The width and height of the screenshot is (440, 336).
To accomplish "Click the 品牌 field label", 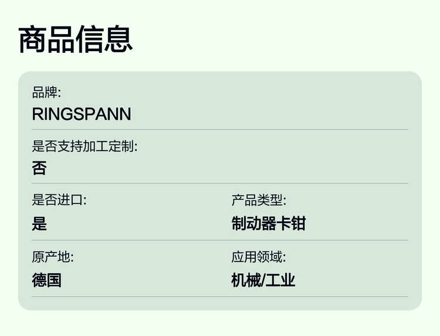I will 46,92.
